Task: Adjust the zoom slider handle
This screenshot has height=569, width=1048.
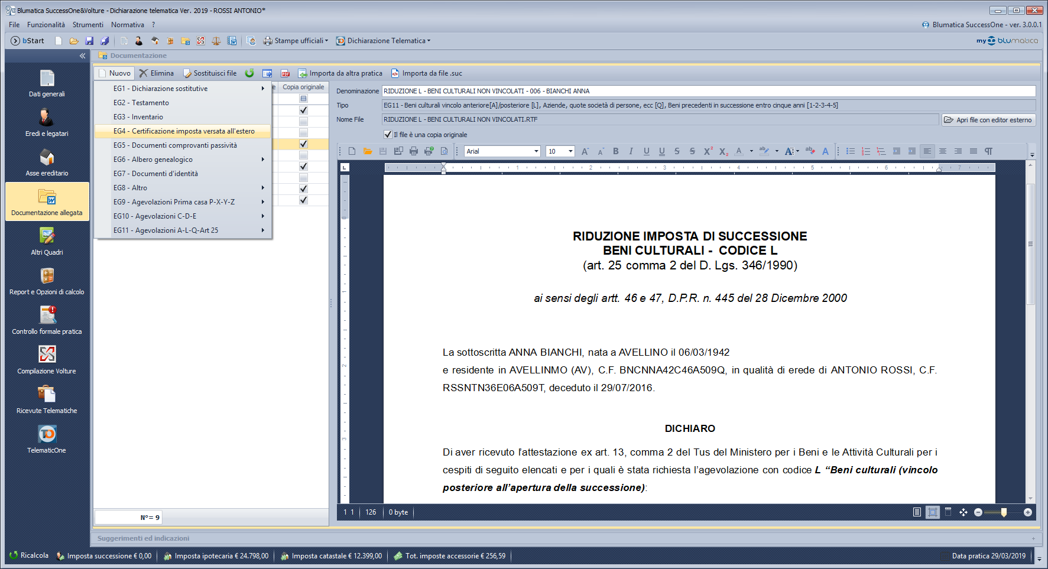Action: tap(1004, 512)
